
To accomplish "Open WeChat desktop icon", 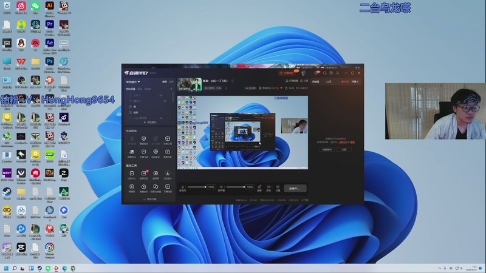I will click(35, 7).
